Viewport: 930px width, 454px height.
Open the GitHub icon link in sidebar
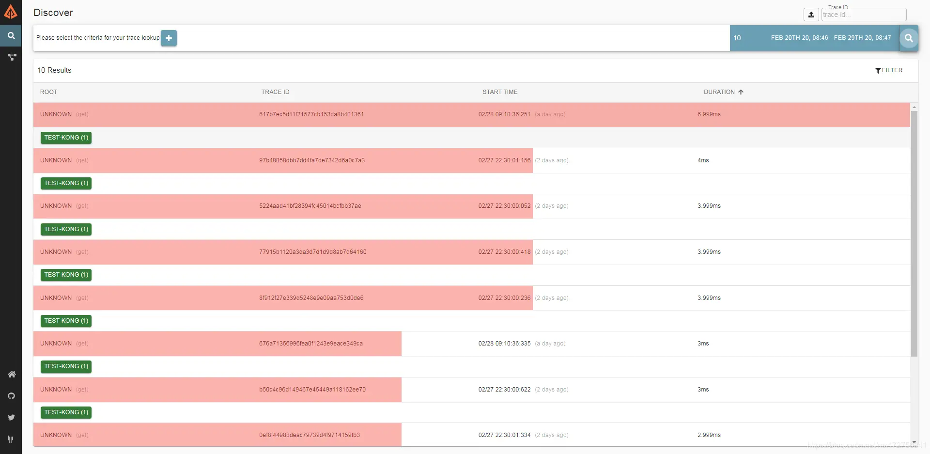12,396
